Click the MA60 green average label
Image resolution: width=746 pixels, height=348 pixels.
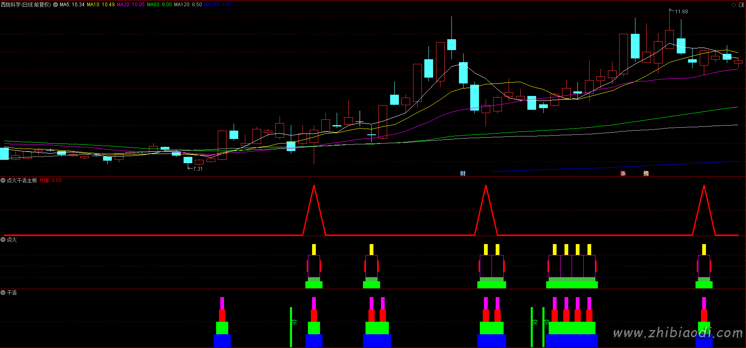[x=159, y=5]
